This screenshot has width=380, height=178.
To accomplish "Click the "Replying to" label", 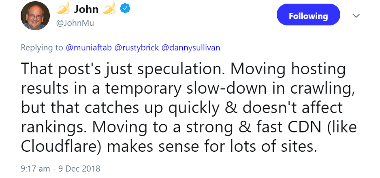I will tap(42, 48).
